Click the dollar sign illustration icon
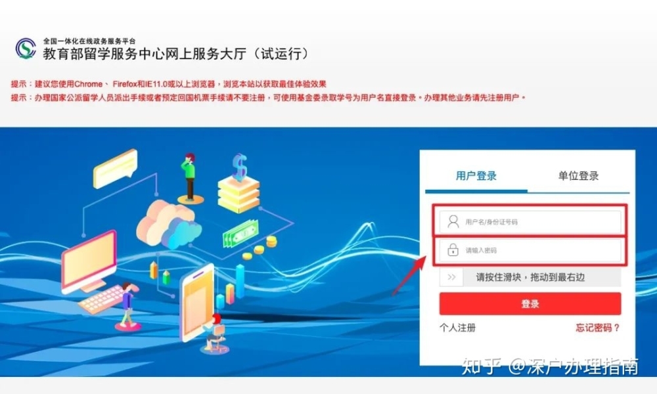 click(x=240, y=167)
